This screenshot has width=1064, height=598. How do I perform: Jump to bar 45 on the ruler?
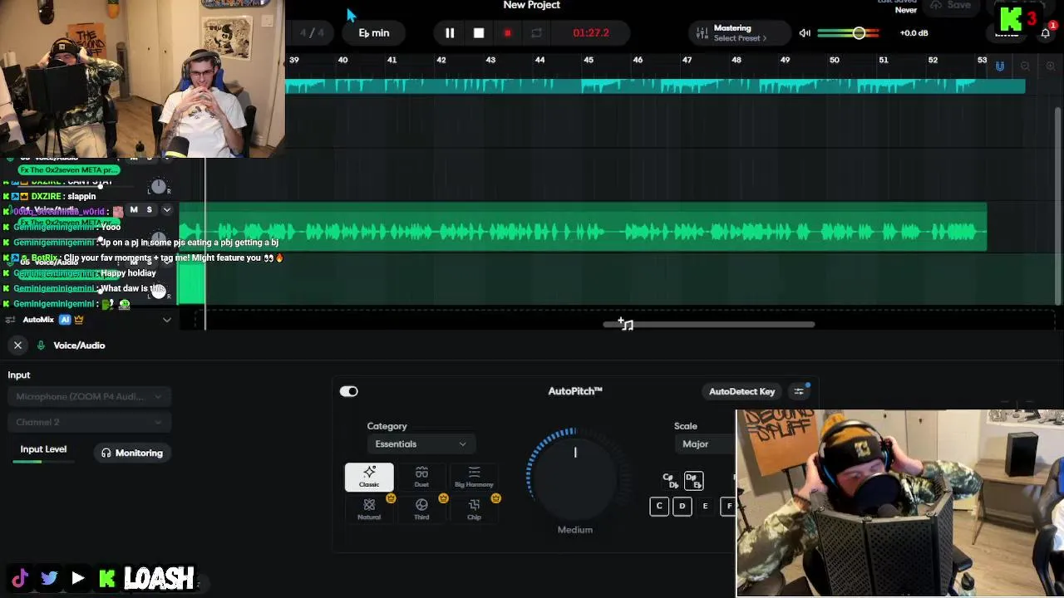click(589, 60)
